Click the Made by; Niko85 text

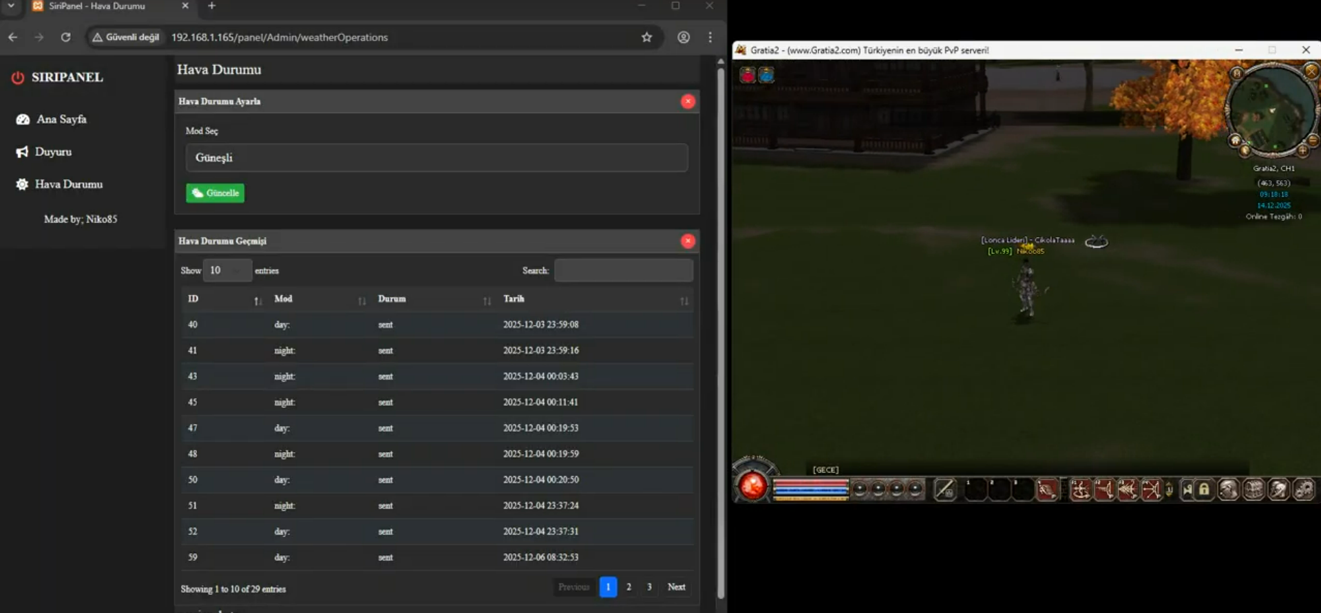[81, 219]
